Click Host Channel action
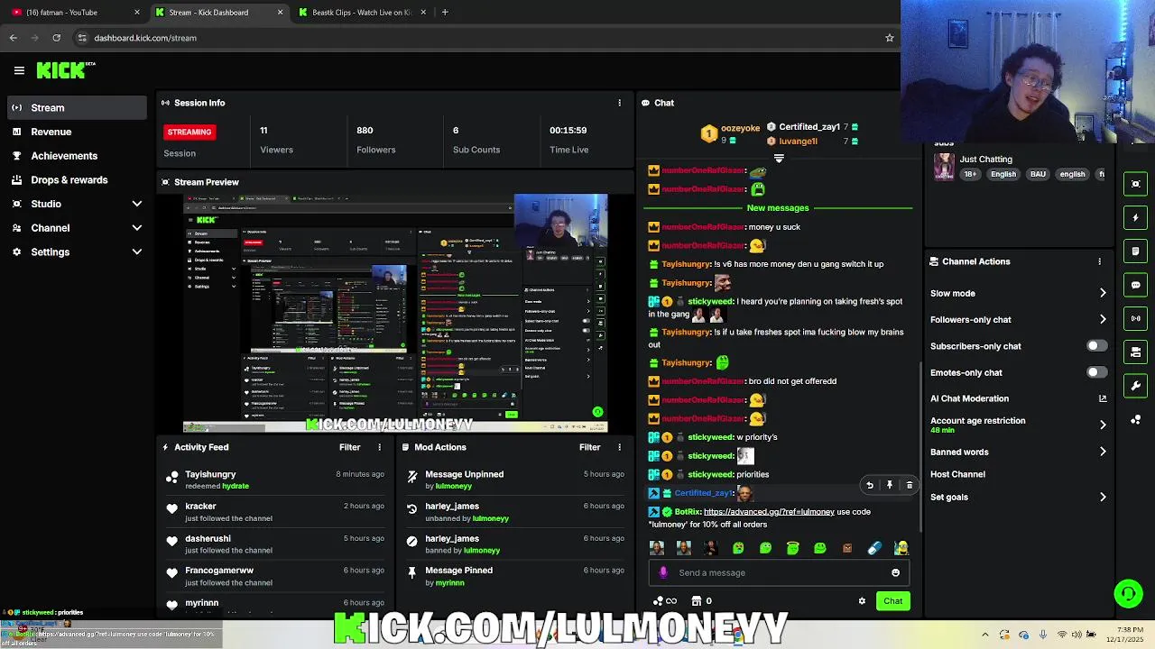 pyautogui.click(x=957, y=474)
